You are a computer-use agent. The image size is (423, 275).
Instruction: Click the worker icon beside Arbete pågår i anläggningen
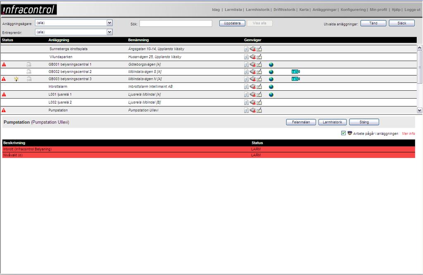click(x=350, y=133)
